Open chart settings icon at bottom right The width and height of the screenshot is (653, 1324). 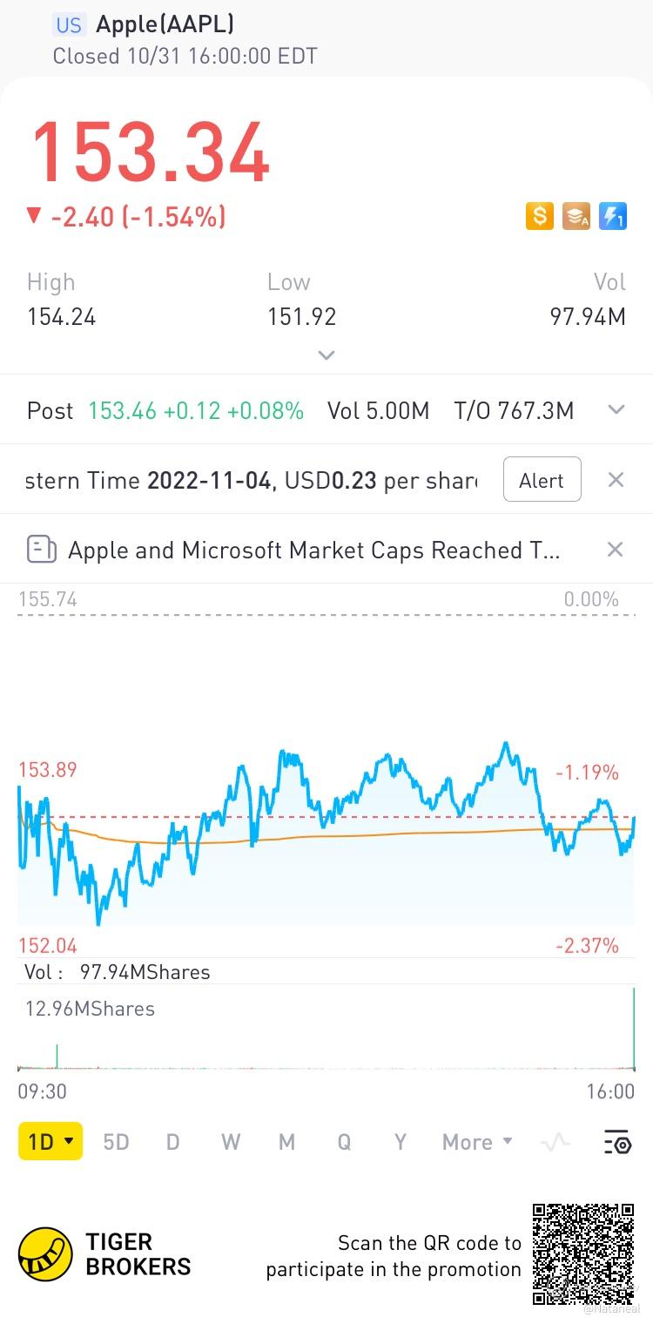click(616, 1142)
